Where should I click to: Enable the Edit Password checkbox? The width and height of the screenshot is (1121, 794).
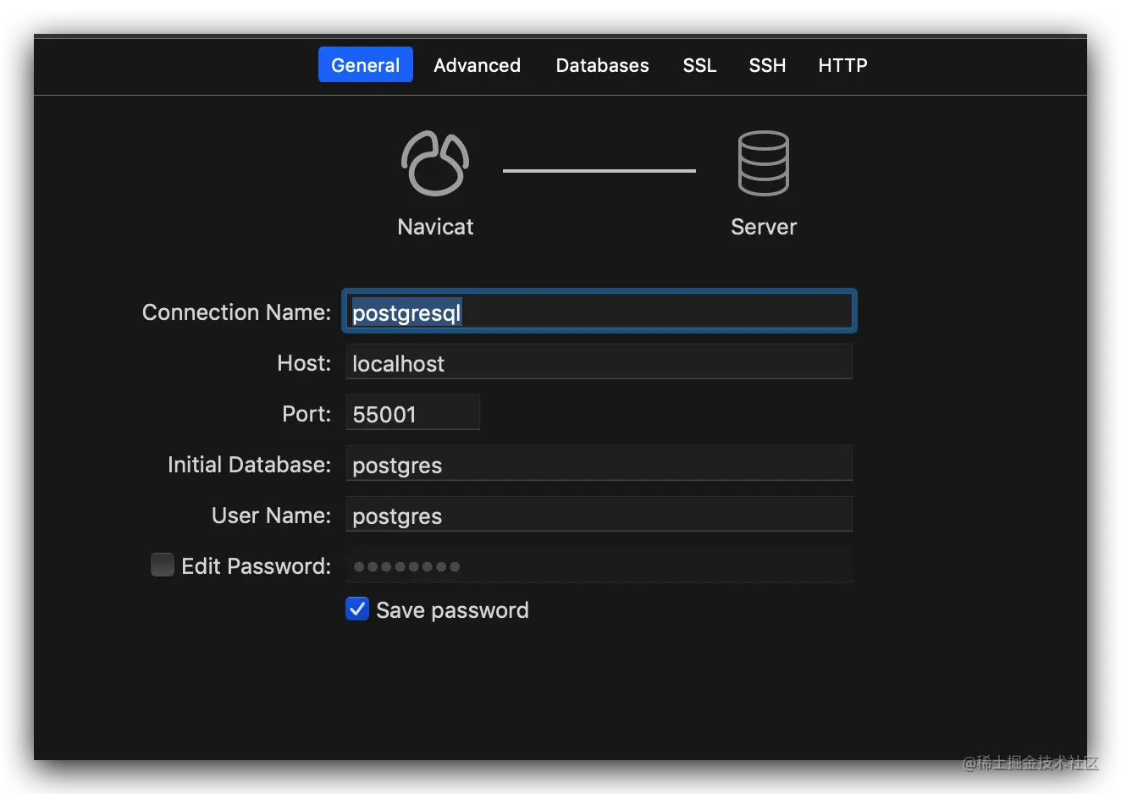click(163, 565)
